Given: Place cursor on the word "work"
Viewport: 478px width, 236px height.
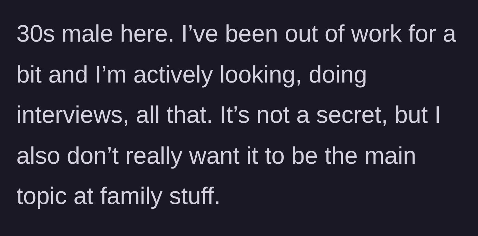Looking at the screenshot, I should click(x=376, y=34).
